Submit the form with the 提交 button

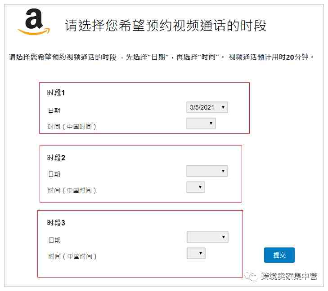pyautogui.click(x=279, y=255)
